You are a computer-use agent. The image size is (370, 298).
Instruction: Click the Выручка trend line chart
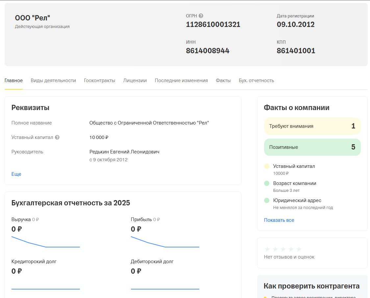tap(45, 242)
